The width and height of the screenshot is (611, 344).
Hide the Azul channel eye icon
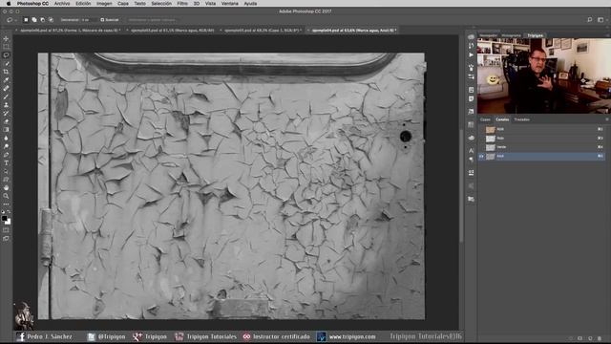coord(481,156)
